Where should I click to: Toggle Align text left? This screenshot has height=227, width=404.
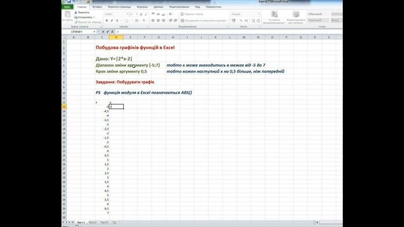point(153,21)
